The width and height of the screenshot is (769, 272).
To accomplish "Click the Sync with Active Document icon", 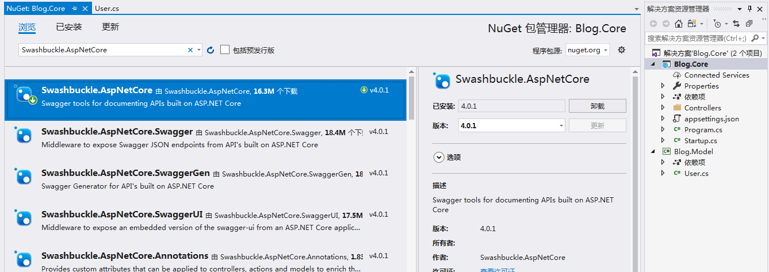I will (736, 24).
